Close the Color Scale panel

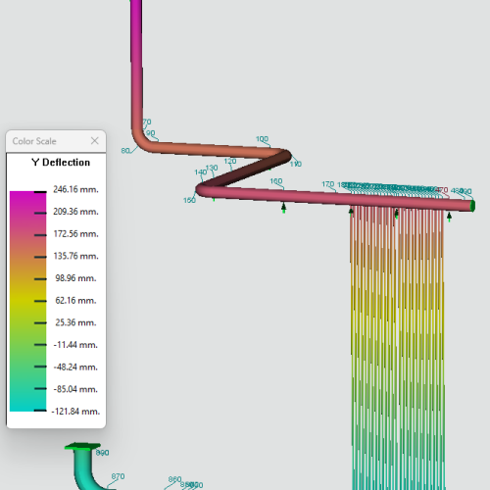tap(95, 141)
